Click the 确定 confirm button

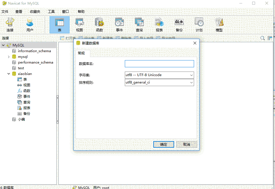tap(164, 144)
